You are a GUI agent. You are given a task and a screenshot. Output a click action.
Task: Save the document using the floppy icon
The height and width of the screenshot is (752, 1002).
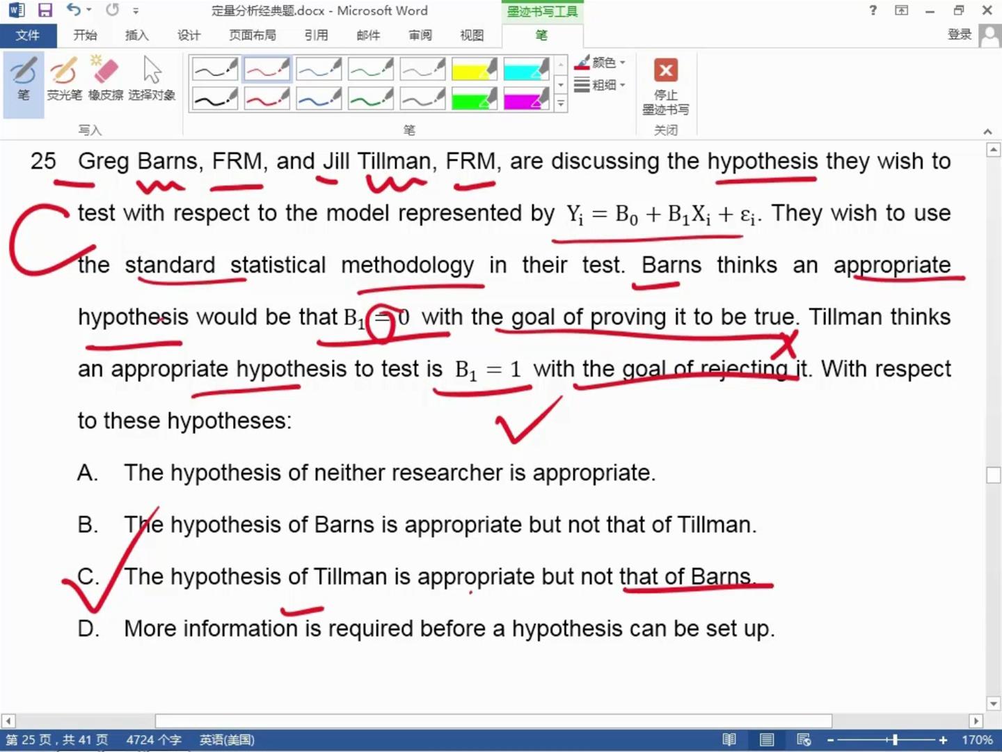pyautogui.click(x=45, y=10)
